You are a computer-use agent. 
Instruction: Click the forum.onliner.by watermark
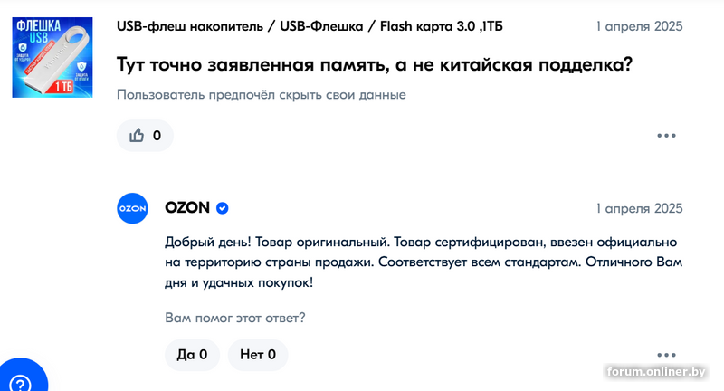point(656,372)
